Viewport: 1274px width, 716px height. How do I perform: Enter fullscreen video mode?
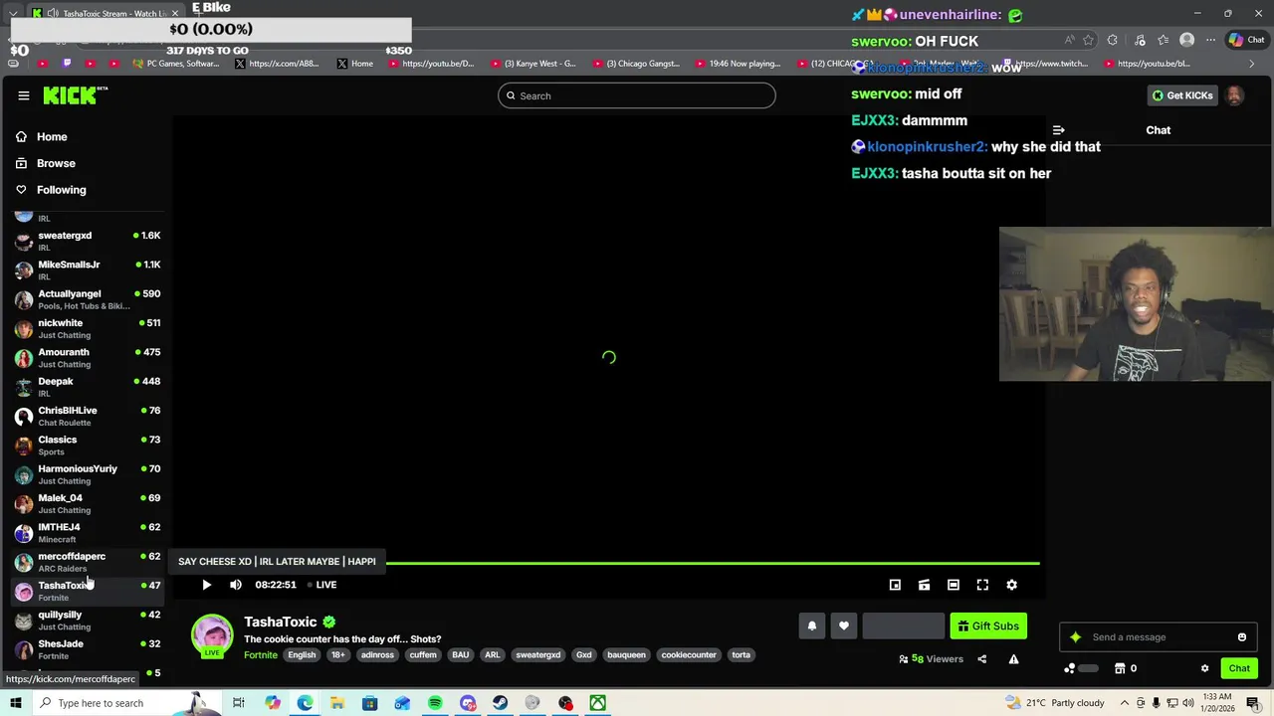tap(982, 585)
